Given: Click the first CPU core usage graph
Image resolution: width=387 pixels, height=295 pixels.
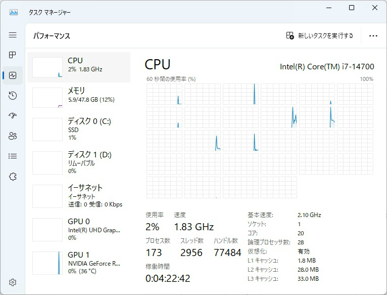Looking at the screenshot, I should click(164, 94).
